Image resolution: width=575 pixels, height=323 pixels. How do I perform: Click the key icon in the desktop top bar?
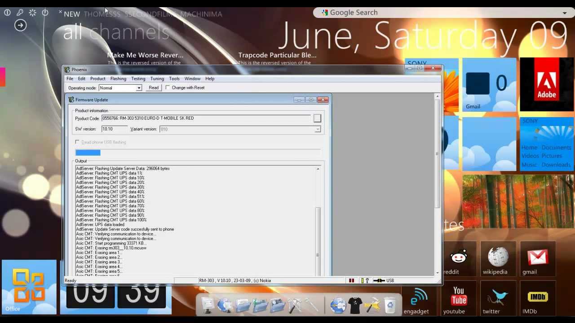(x=20, y=13)
